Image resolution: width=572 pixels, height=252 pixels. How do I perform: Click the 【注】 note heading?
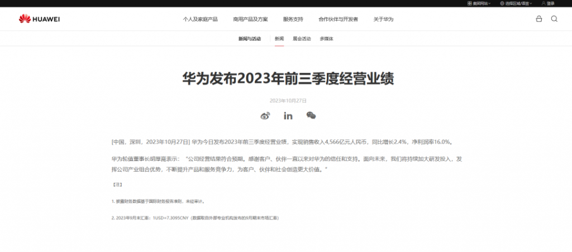(117, 185)
